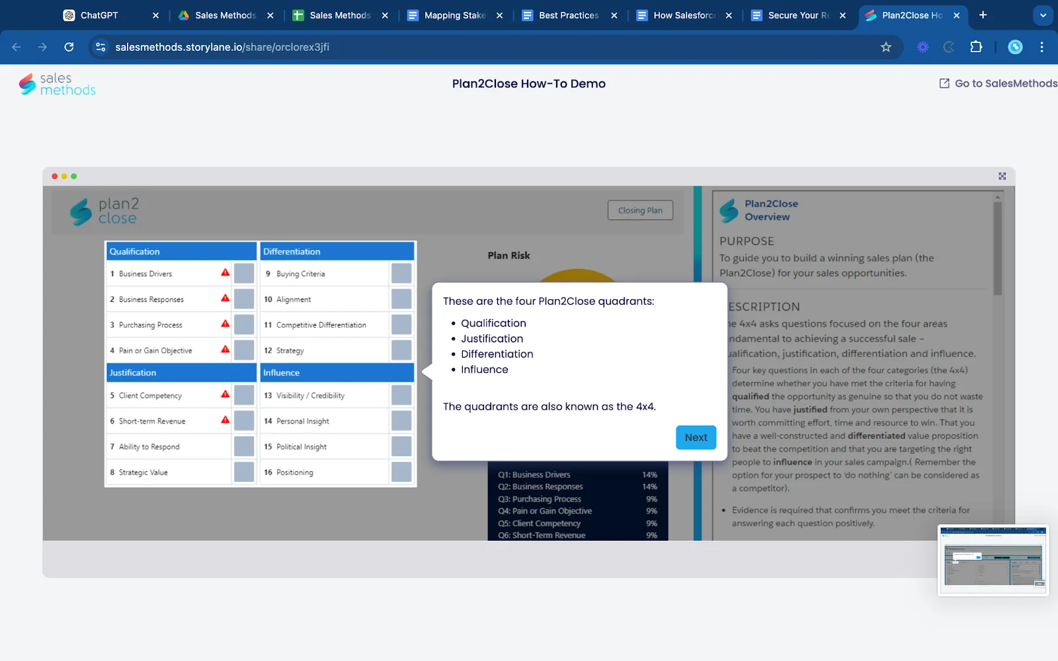This screenshot has height=661, width=1058.
Task: Open the browser extensions puzzle icon
Action: click(976, 47)
